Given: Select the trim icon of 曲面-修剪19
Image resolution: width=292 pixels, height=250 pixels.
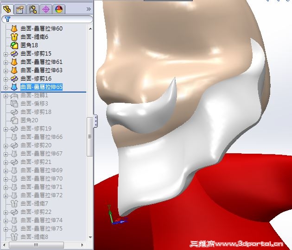Looking at the screenshot, I should click(x=14, y=129).
